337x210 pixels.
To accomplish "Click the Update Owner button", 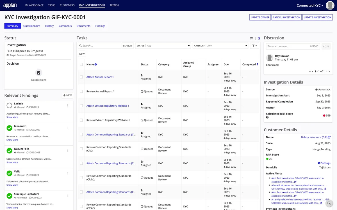I will point(260,17).
